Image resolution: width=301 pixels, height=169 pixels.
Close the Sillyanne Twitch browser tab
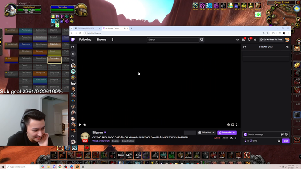[x=127, y=28]
